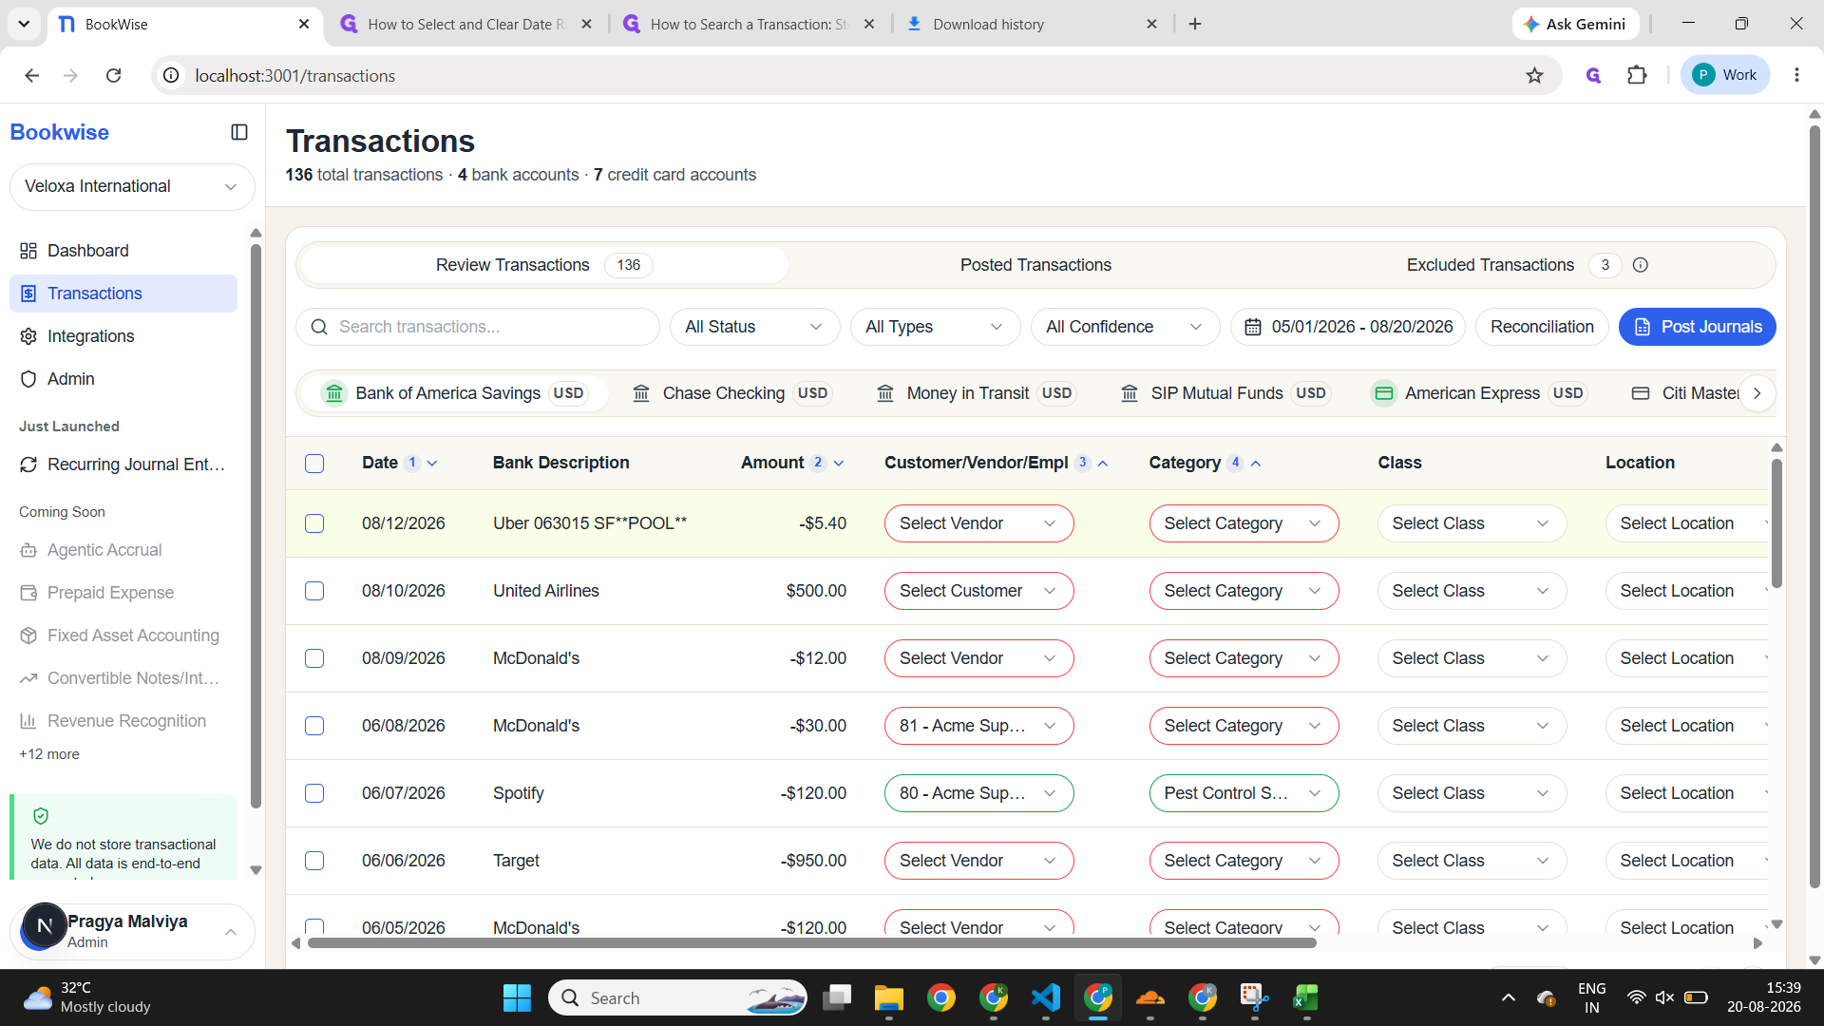
Task: Check the 06/08/2026 McDonald's row checkbox
Action: pyautogui.click(x=314, y=726)
